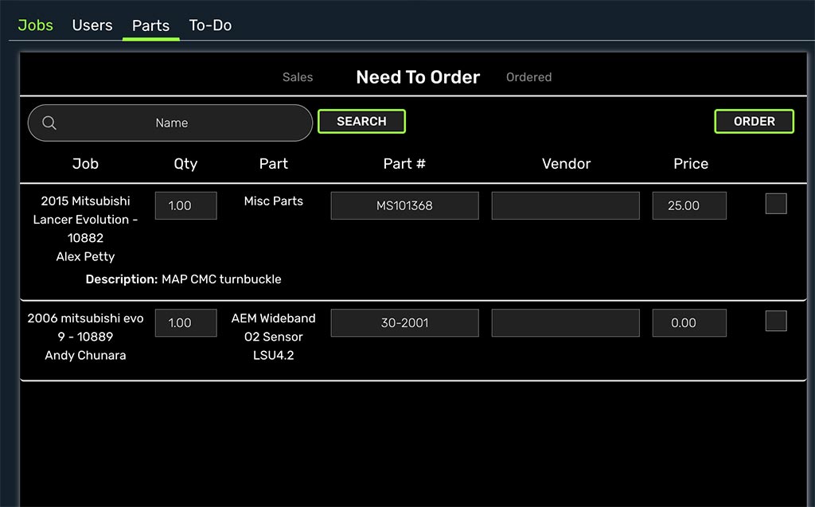Click the Qty column header
The image size is (815, 507).
point(185,164)
